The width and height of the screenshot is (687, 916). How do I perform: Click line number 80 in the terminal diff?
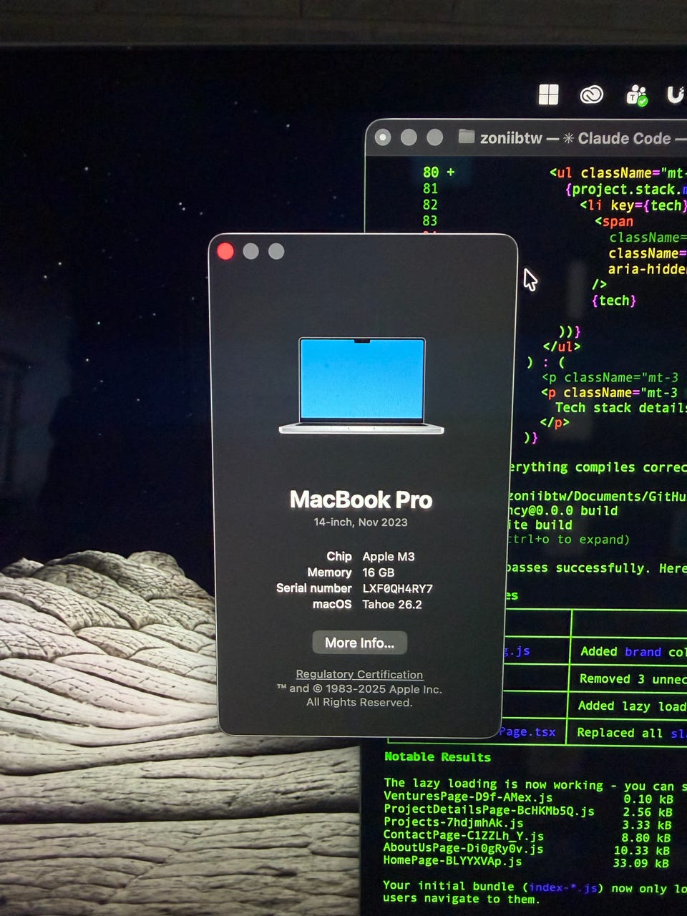click(430, 172)
